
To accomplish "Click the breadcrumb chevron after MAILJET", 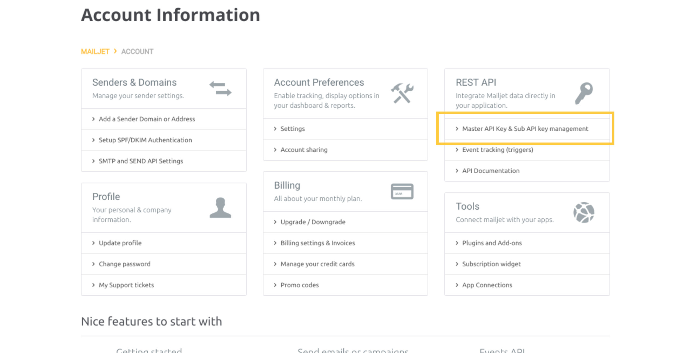I will [x=115, y=51].
